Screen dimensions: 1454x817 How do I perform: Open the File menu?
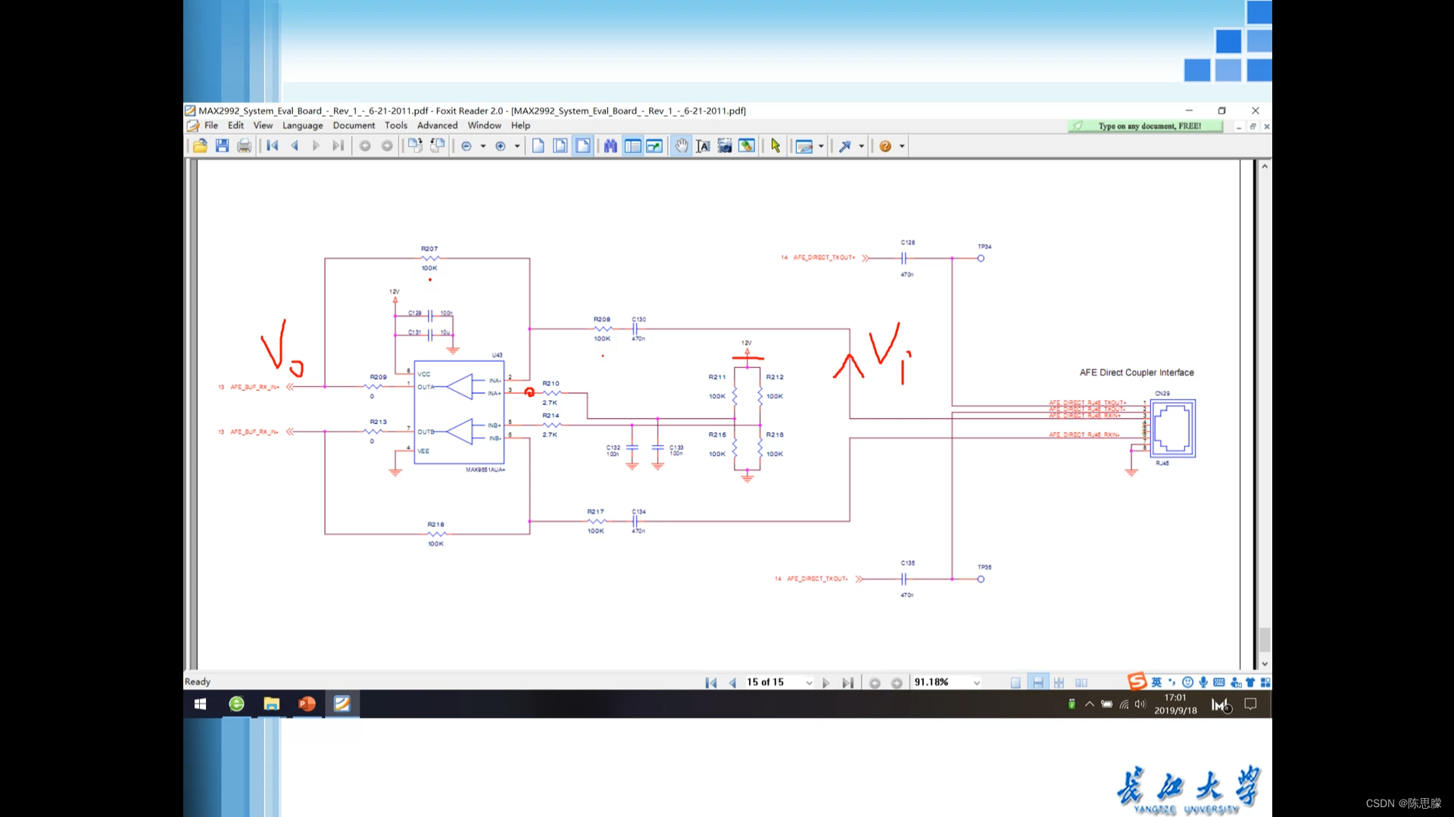click(x=211, y=126)
